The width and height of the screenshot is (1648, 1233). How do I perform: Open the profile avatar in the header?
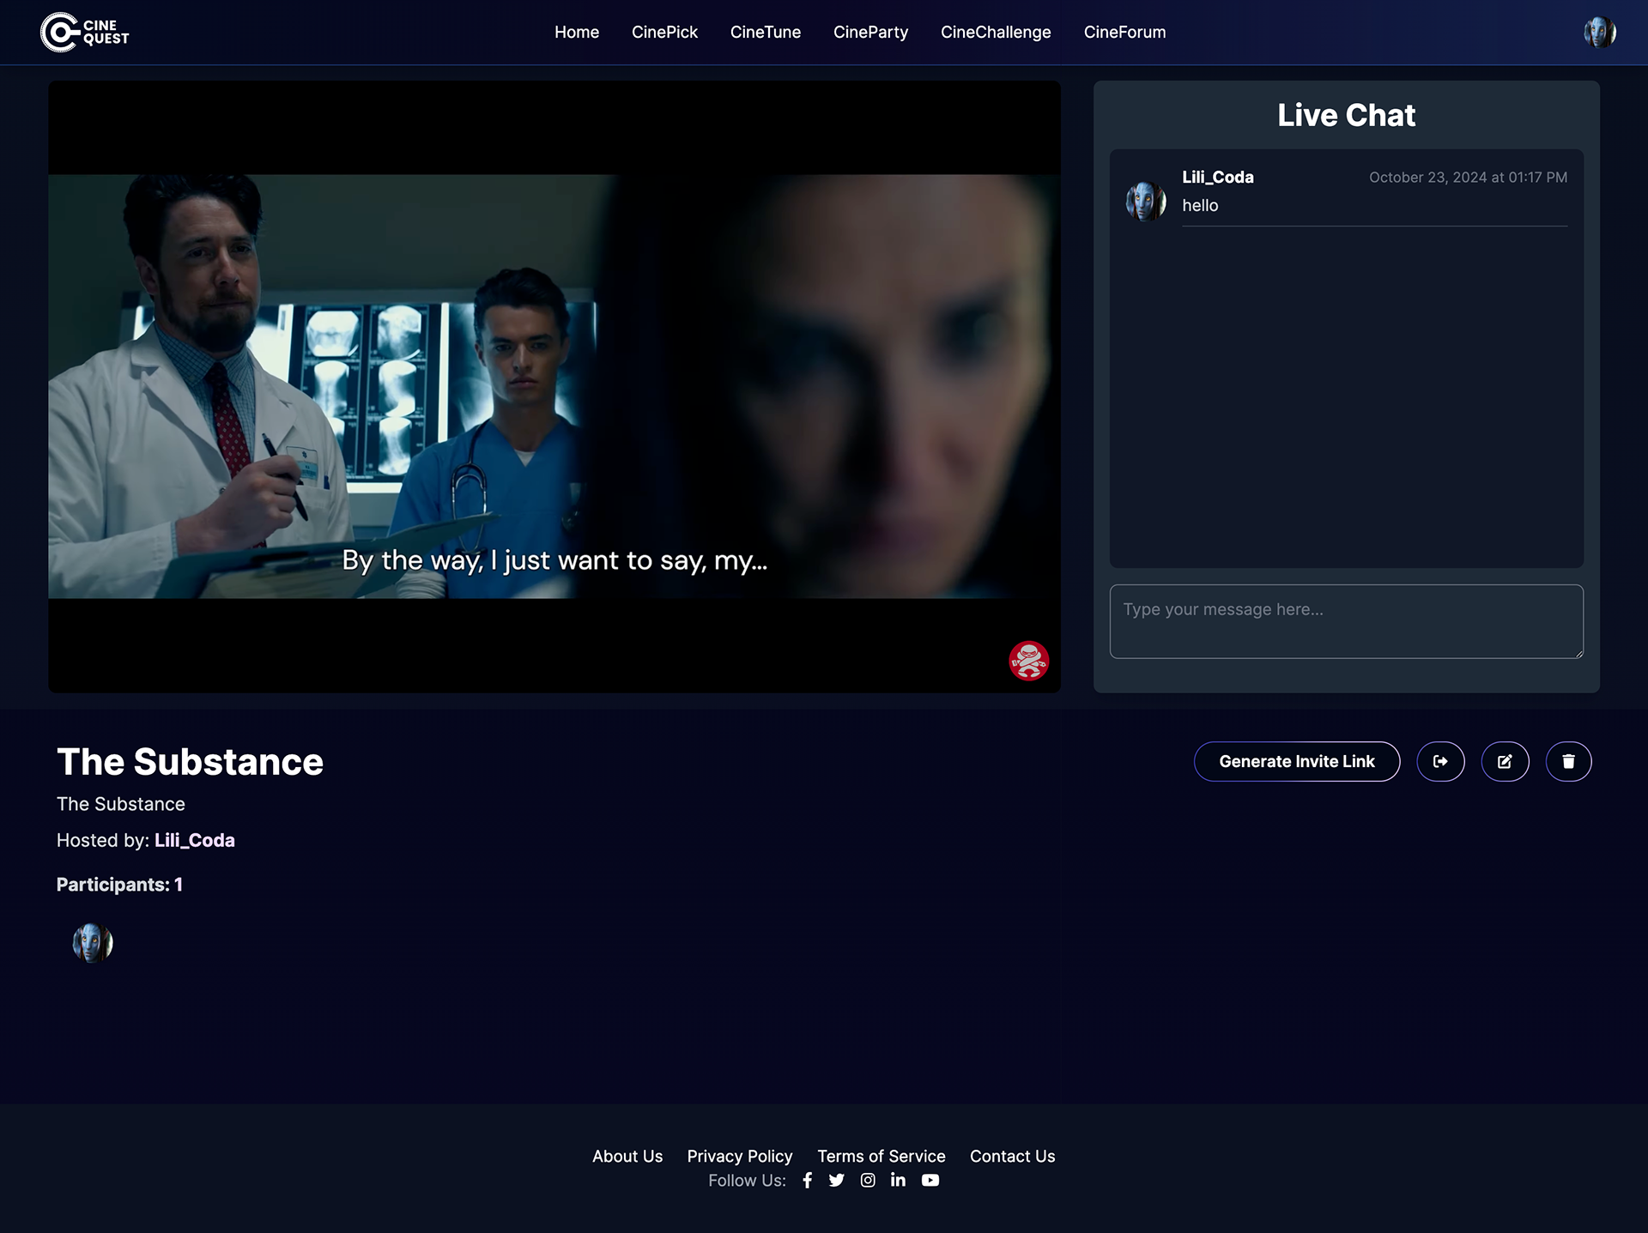(x=1600, y=33)
